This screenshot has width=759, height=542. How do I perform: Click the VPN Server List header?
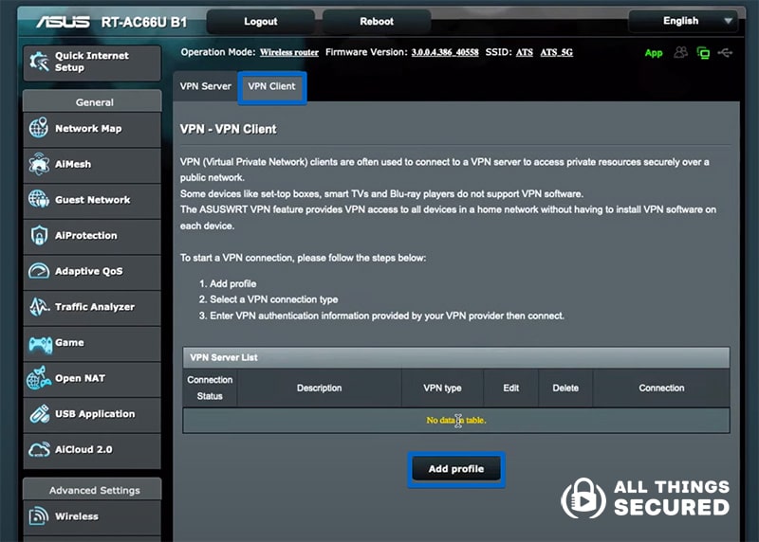(x=456, y=357)
